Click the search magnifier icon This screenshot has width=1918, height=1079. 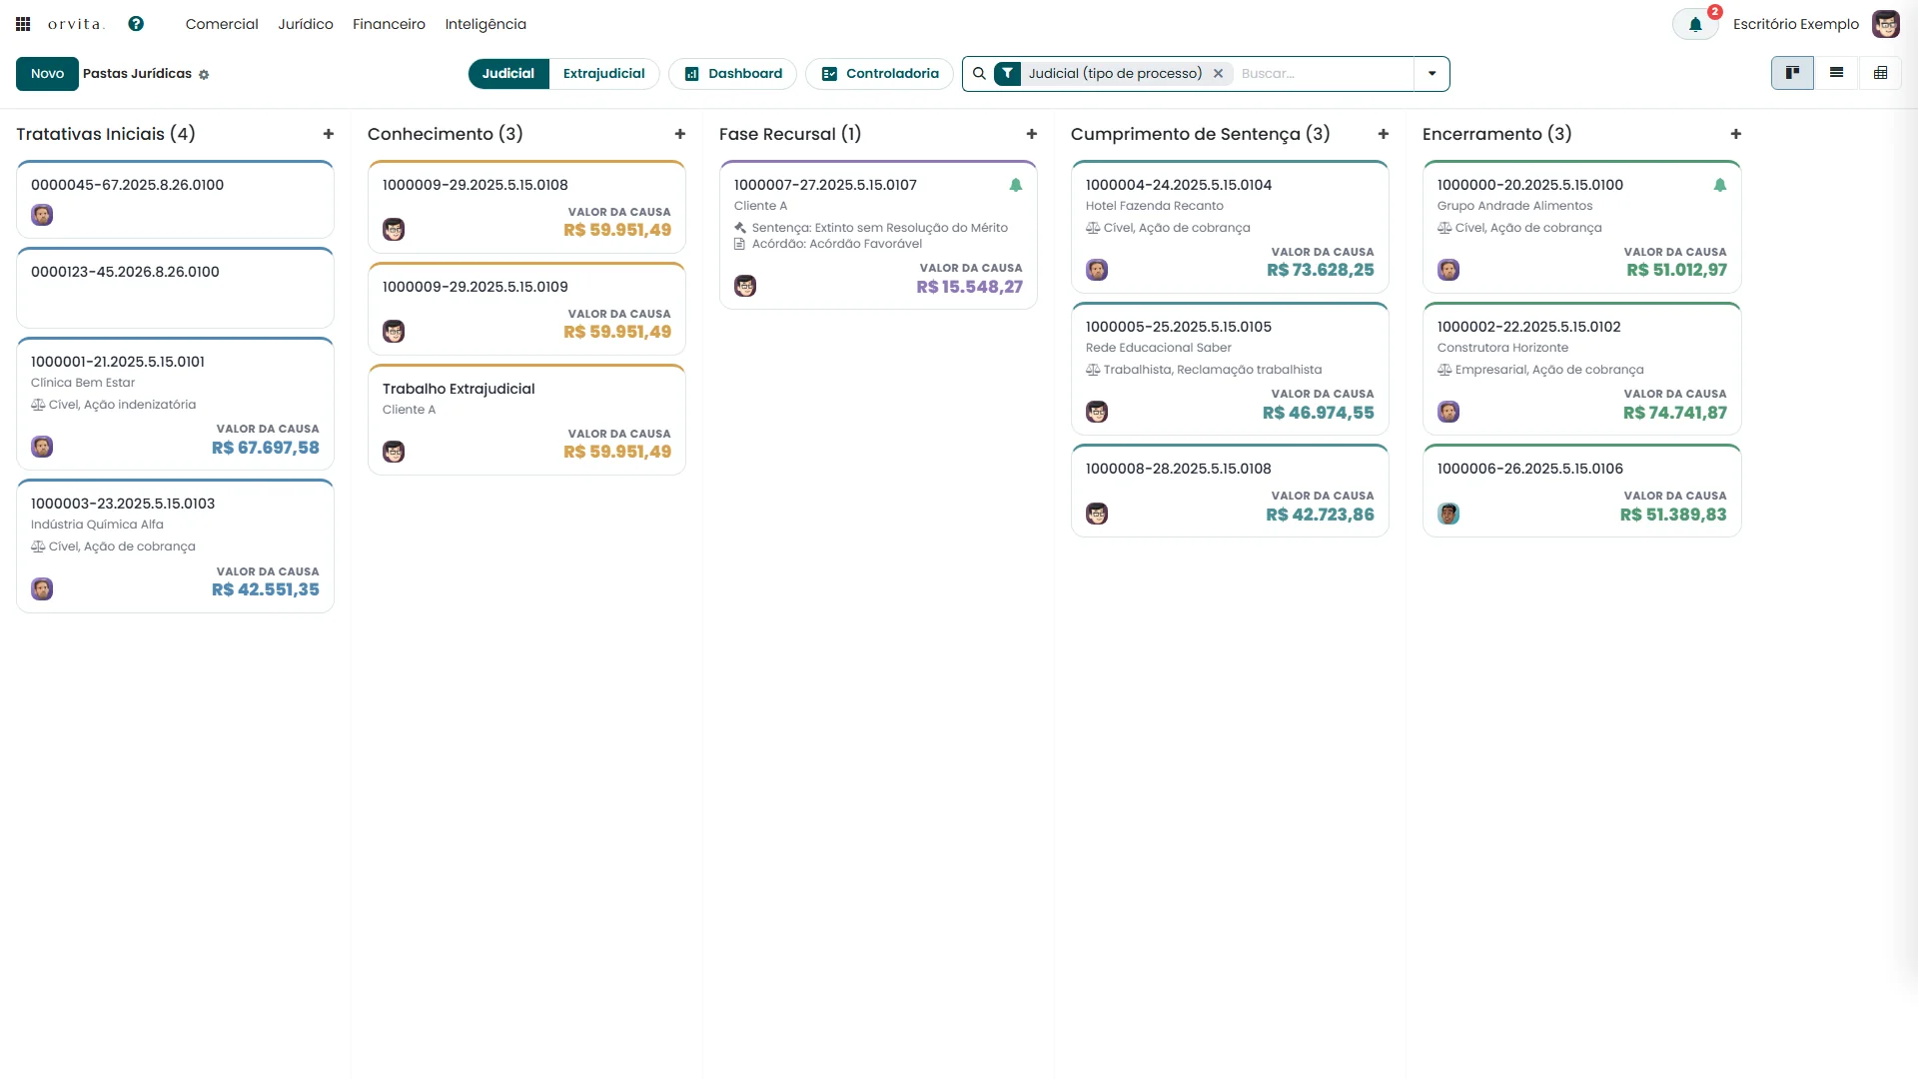pos(979,74)
